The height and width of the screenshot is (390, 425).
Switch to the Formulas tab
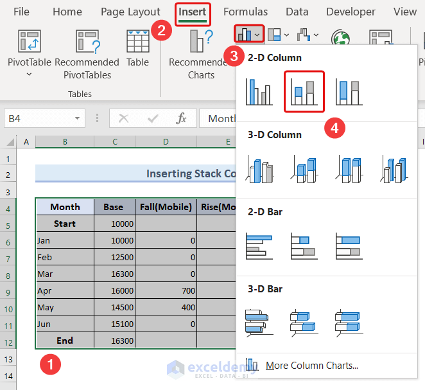[246, 12]
